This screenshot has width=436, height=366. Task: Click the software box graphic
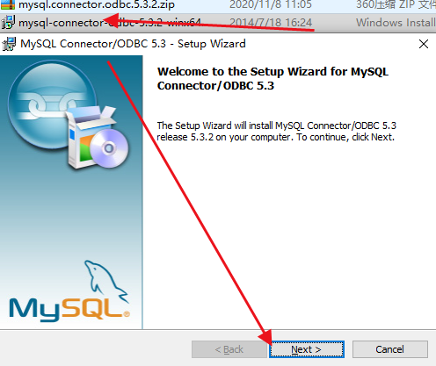point(88,138)
